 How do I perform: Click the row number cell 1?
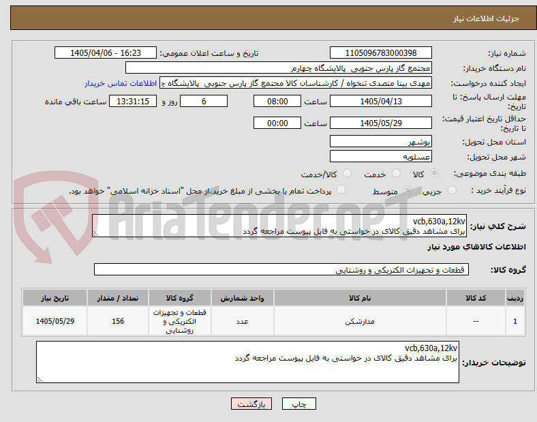pyautogui.click(x=515, y=321)
